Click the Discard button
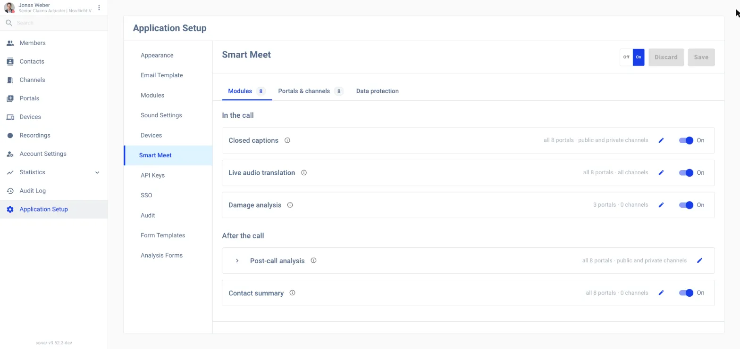Screen dimensions: 740x349 click(x=666, y=57)
